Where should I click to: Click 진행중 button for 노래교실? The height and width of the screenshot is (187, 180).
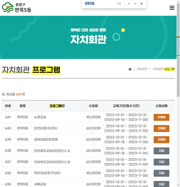pyautogui.click(x=161, y=117)
